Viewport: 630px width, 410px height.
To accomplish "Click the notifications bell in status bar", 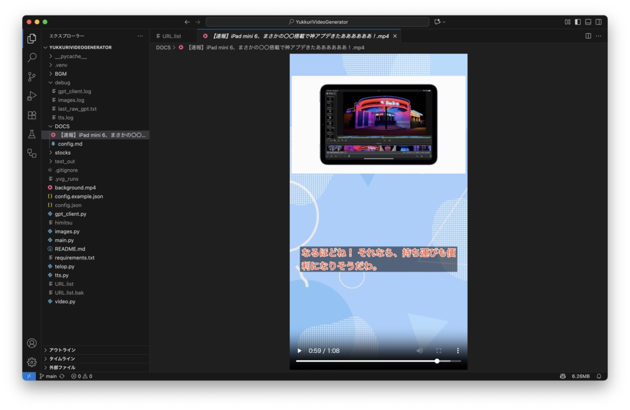I will tap(598, 376).
